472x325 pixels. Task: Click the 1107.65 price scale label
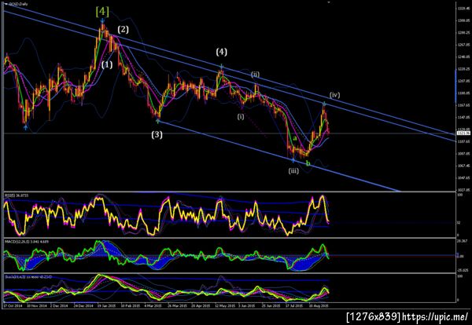(x=464, y=141)
